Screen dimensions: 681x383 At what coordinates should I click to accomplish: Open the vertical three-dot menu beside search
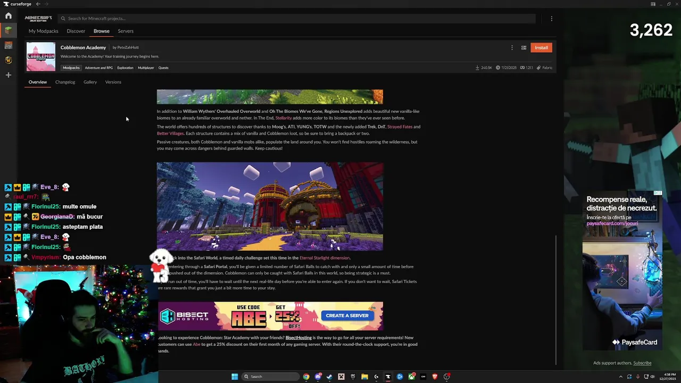coord(551,19)
